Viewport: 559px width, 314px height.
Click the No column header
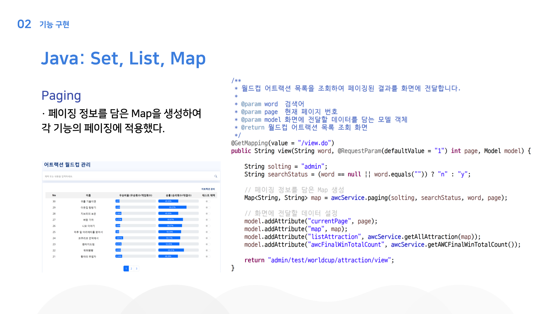(x=54, y=195)
